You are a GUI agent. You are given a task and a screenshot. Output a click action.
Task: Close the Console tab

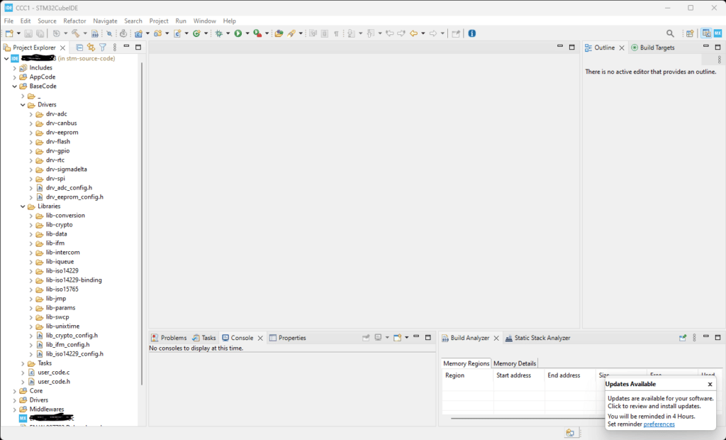tap(260, 338)
